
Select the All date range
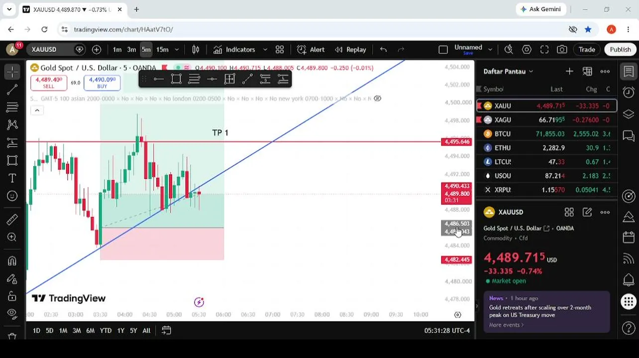146,330
